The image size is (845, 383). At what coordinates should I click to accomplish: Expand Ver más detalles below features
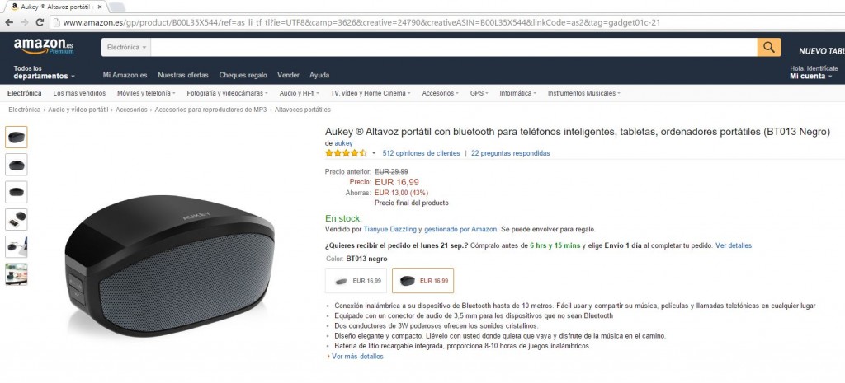coord(357,357)
